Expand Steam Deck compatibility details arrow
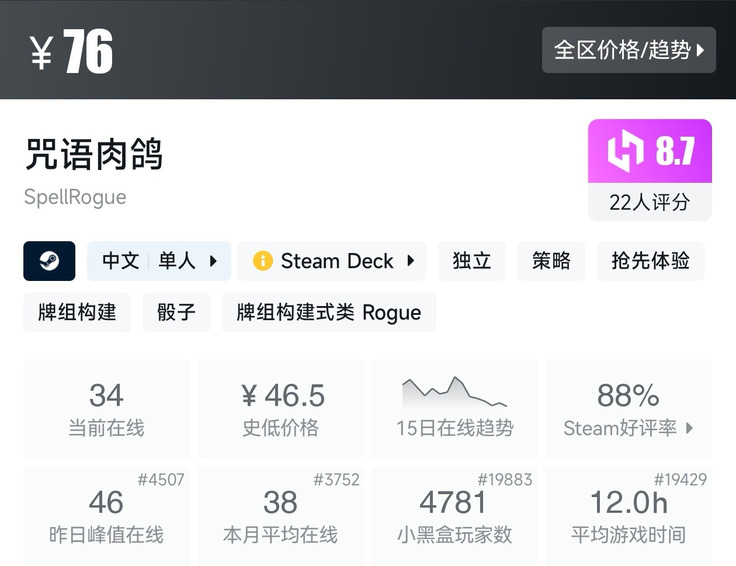736x566 pixels. click(x=411, y=261)
